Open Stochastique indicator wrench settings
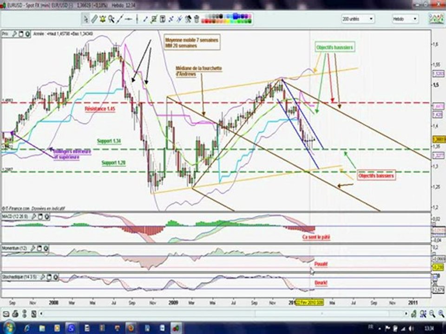Viewport: 446px width, 334px height. point(42,276)
